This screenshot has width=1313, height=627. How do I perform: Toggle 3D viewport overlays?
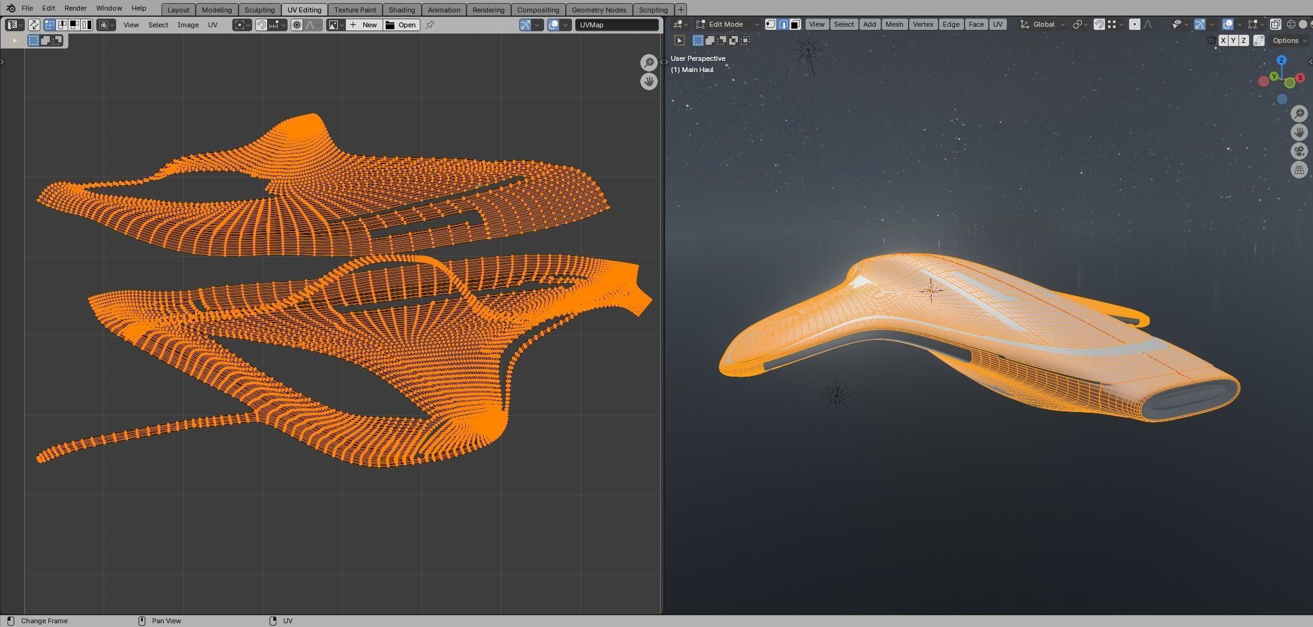click(x=1228, y=24)
